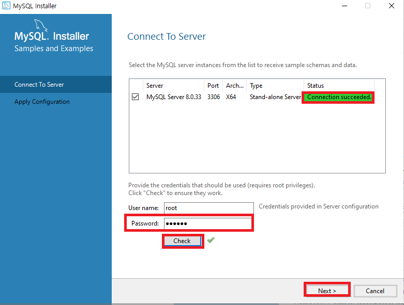
Task: Click the 'Connect To Server' page heading
Action: coord(167,37)
